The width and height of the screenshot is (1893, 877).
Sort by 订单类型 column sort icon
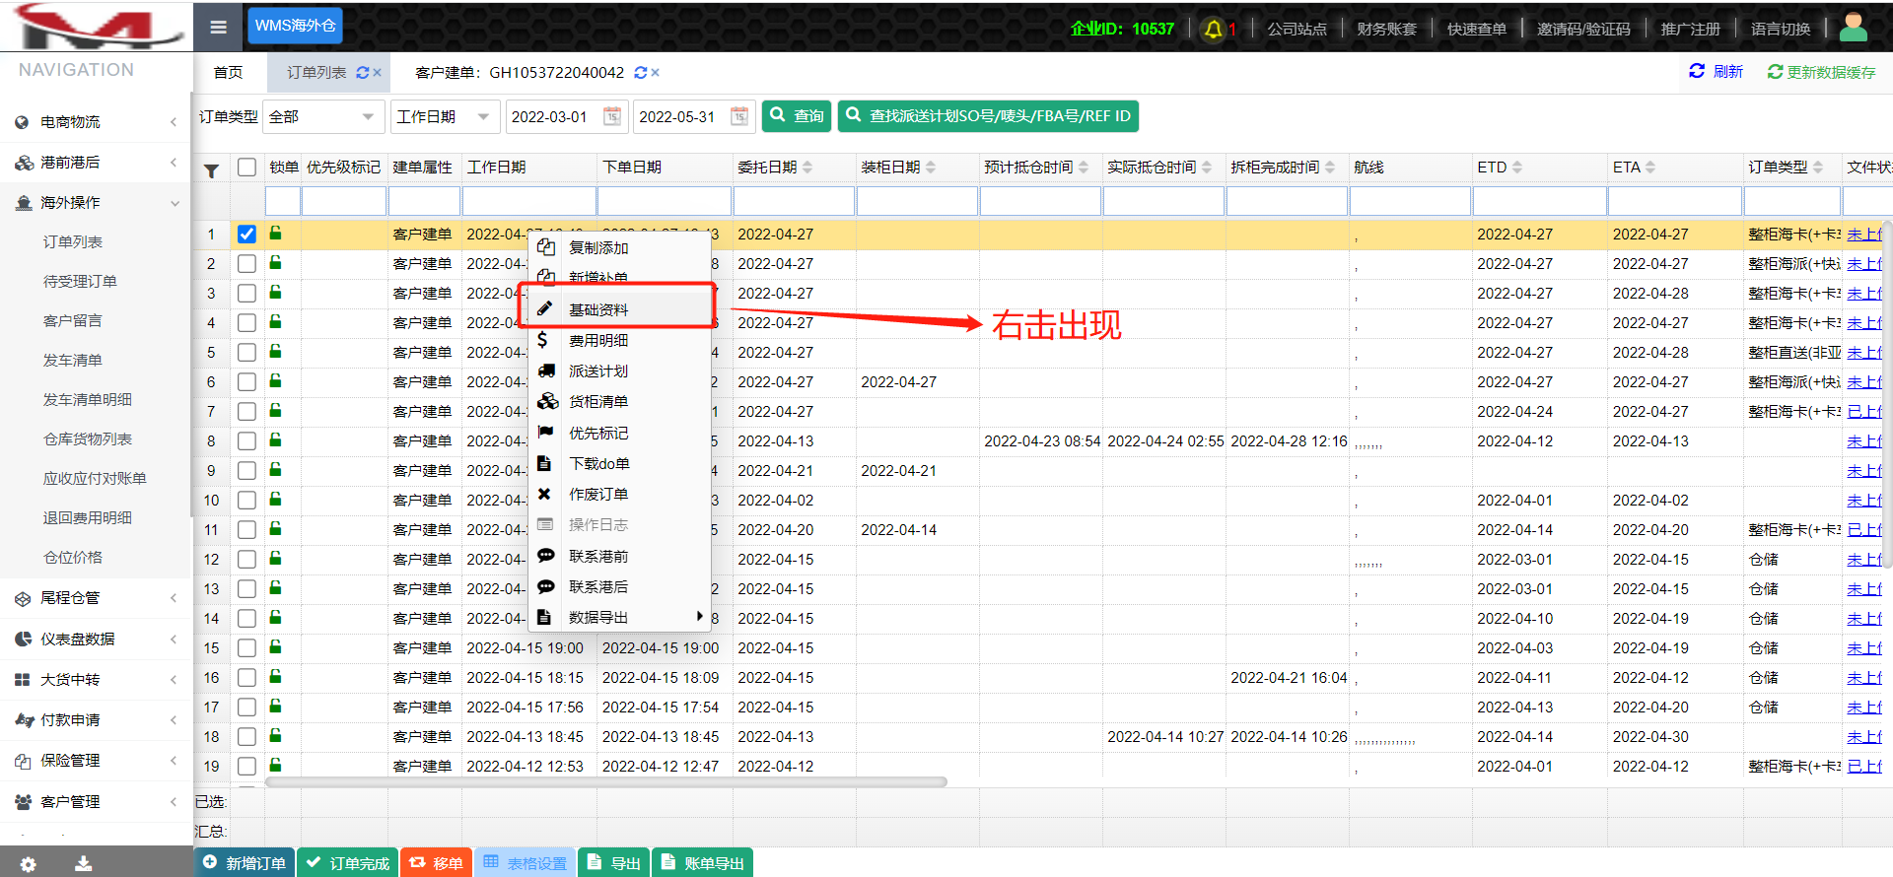(x=1818, y=168)
